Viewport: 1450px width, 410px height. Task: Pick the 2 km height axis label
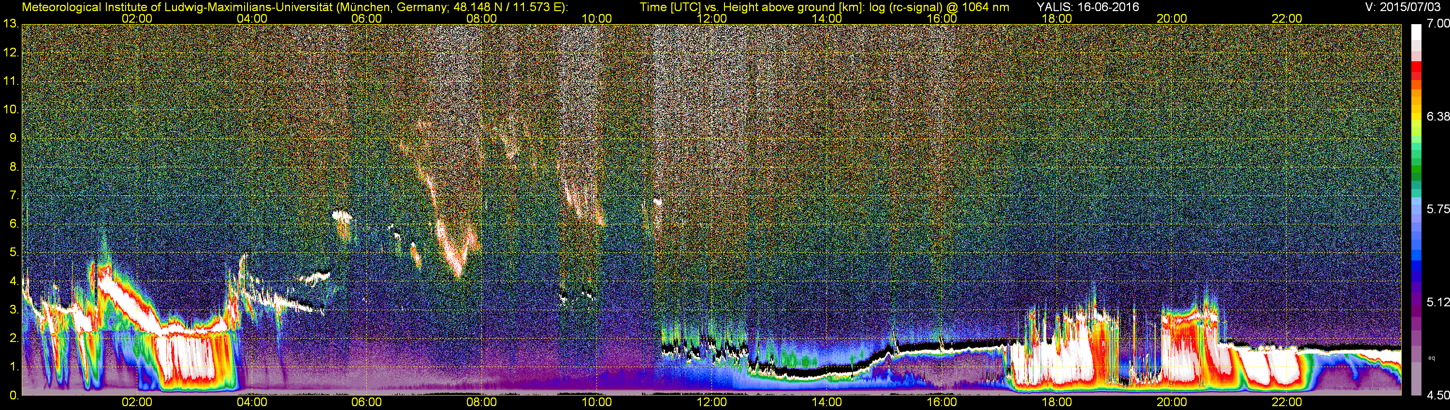(14, 338)
